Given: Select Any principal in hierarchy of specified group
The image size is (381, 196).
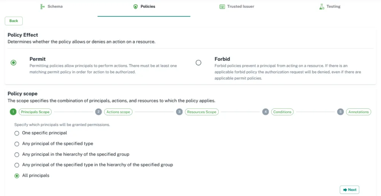Looking at the screenshot, I should [17, 154].
